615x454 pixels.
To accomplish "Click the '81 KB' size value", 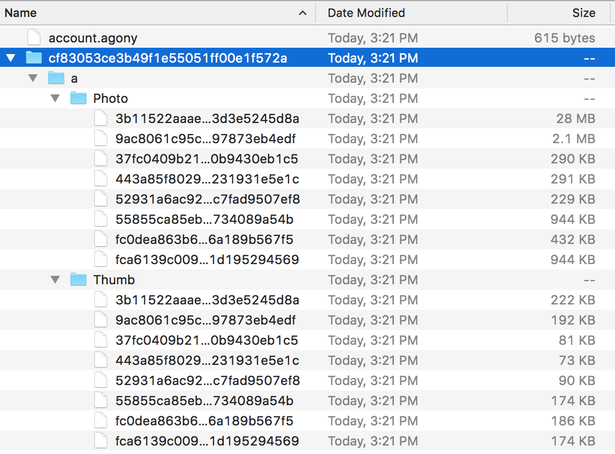I will pos(577,340).
